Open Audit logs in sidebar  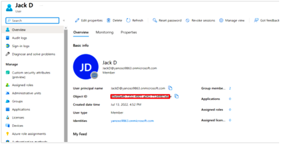[19, 38]
